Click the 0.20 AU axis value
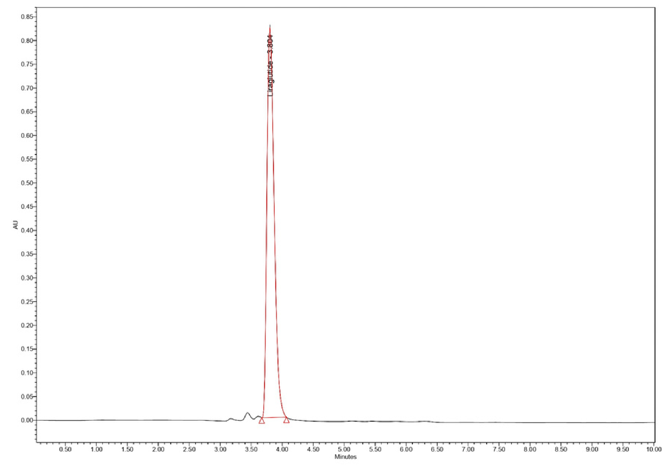Image resolution: width=667 pixels, height=471 pixels. 27,325
